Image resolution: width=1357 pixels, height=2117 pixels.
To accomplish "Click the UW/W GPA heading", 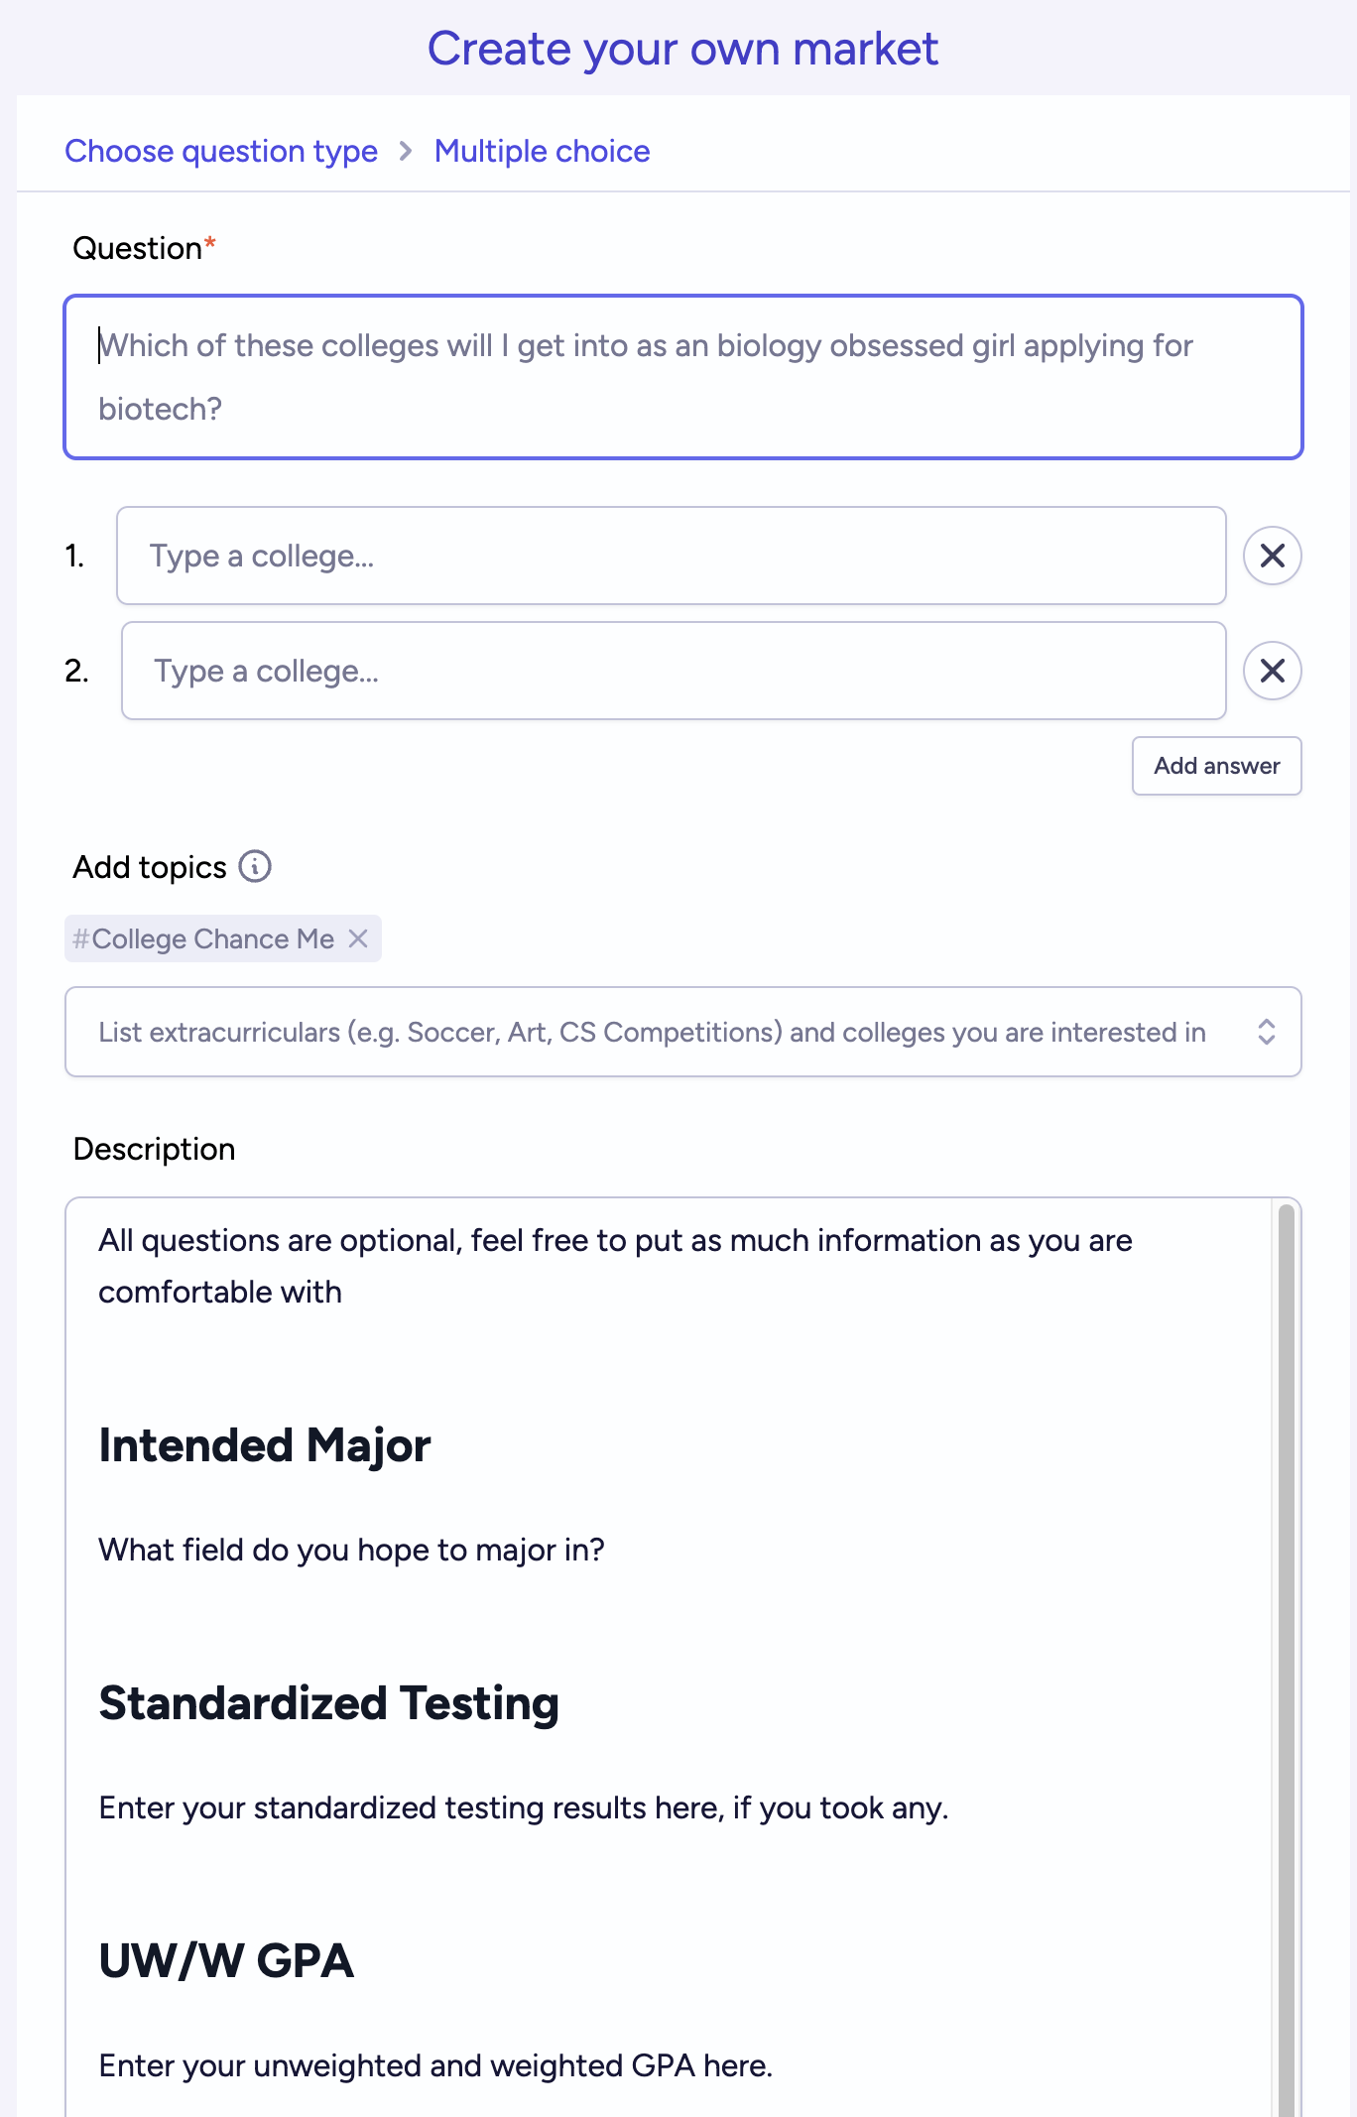I will click(x=226, y=1961).
